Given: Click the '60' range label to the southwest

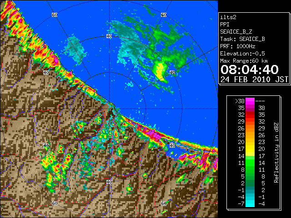Looking at the screenshot, I should [55, 203].
